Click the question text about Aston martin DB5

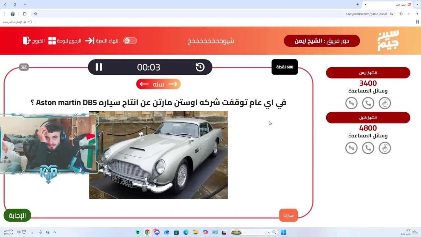[158, 102]
